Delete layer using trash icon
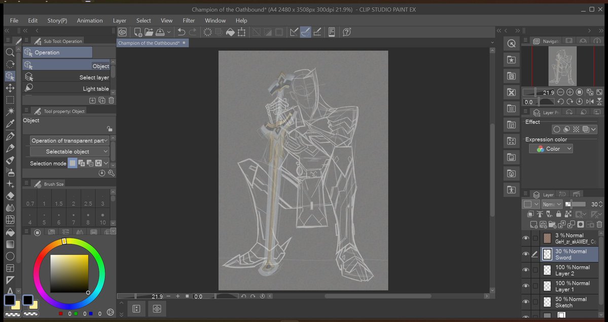This screenshot has width=608, height=322. [x=599, y=224]
